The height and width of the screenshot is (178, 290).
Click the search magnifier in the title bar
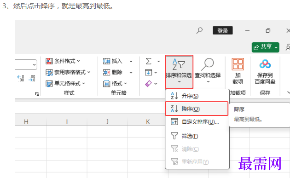coord(199,30)
